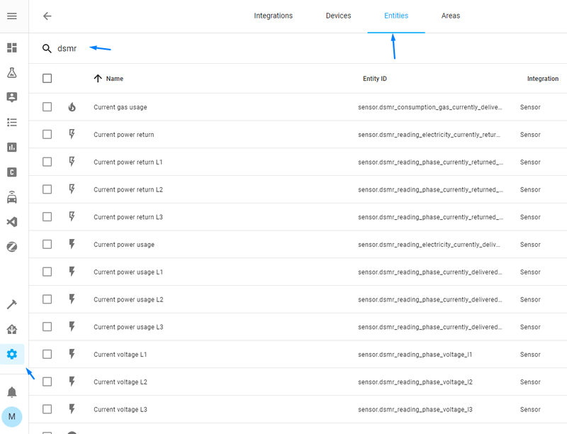The height and width of the screenshot is (434, 567).
Task: Open the History chart icon
Action: point(12,147)
